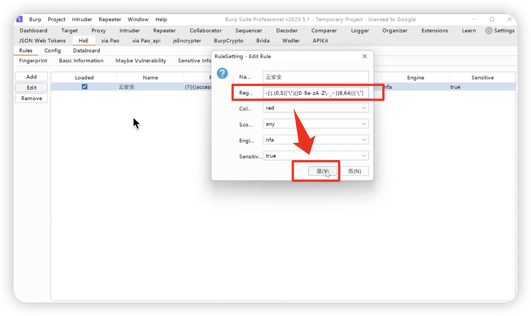Open the Basic Information rule group tab
531x316 pixels.
point(81,61)
